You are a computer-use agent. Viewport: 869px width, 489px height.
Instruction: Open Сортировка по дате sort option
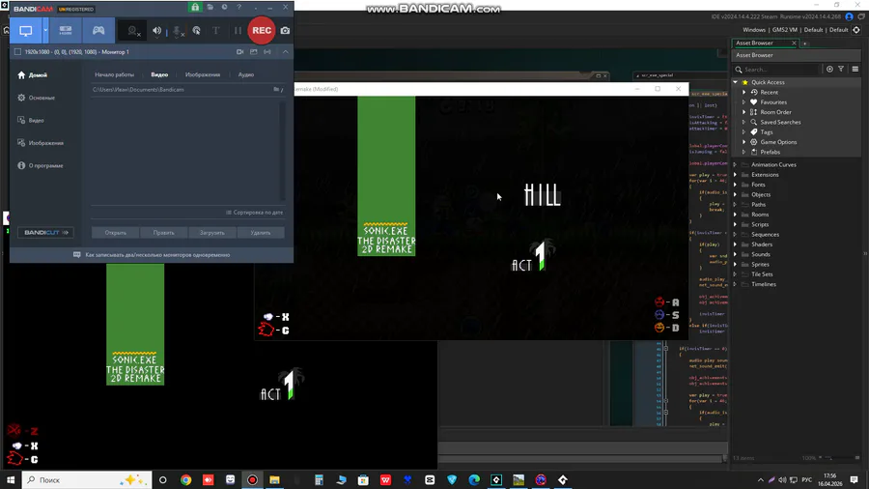[254, 213]
